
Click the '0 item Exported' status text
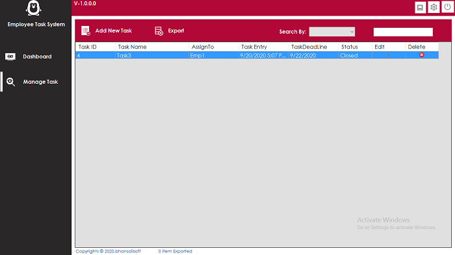pos(175,251)
